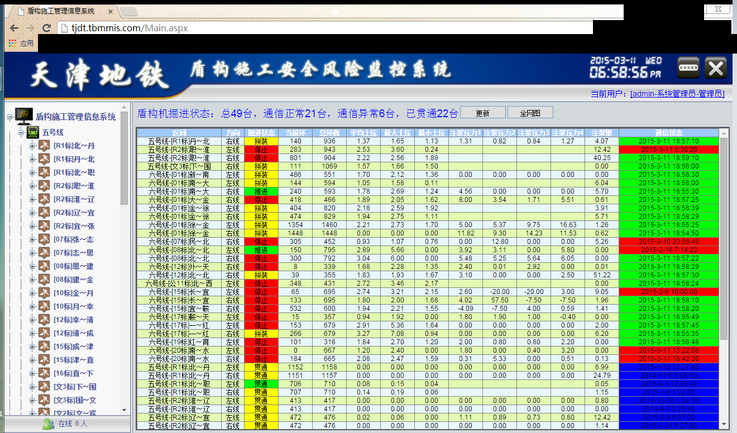This screenshot has width=737, height=433.
Task: Click the tree panel scroll down arrow
Action: point(125,411)
